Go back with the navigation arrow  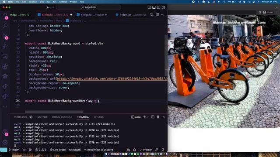pos(48,7)
